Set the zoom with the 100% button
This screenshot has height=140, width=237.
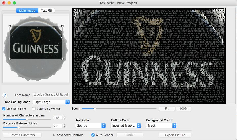(x=183, y=109)
